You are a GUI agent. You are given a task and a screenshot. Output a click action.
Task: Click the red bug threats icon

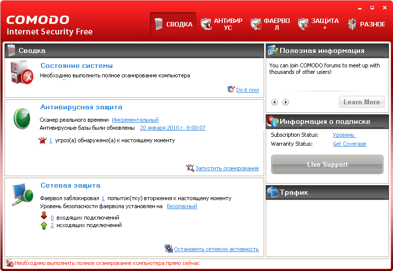click(x=42, y=141)
